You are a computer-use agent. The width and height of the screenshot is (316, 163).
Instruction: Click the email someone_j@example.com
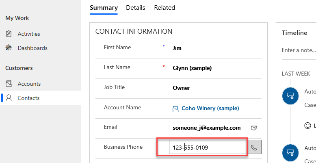[x=207, y=128]
